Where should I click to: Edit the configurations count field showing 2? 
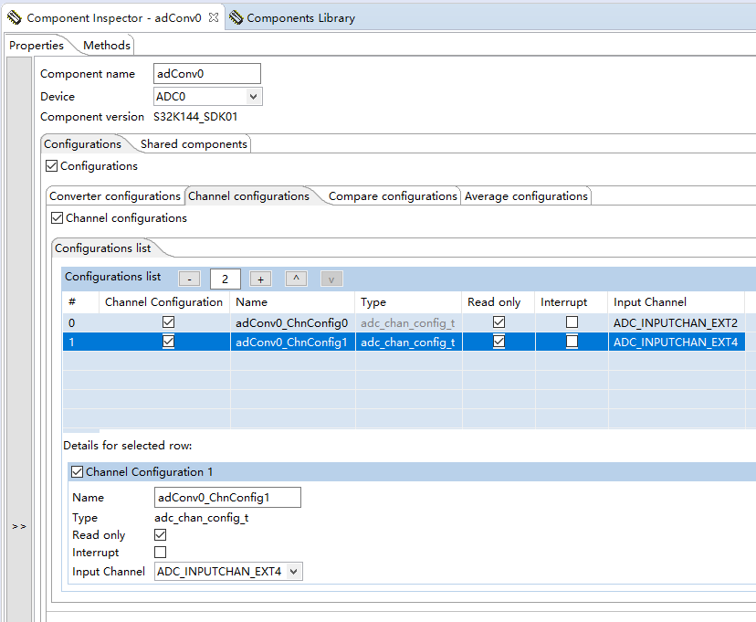226,279
